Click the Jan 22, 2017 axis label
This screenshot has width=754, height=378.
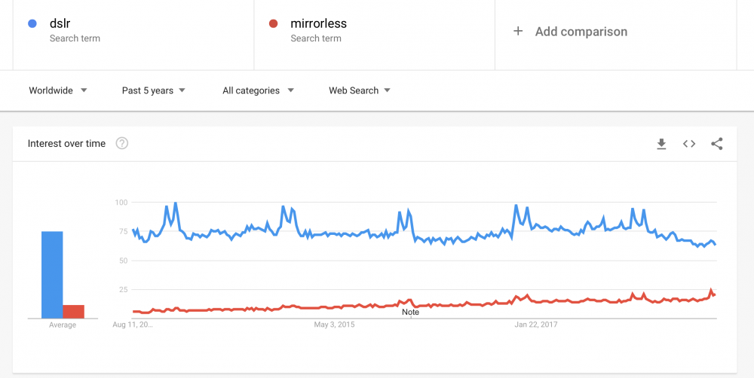pyautogui.click(x=537, y=325)
